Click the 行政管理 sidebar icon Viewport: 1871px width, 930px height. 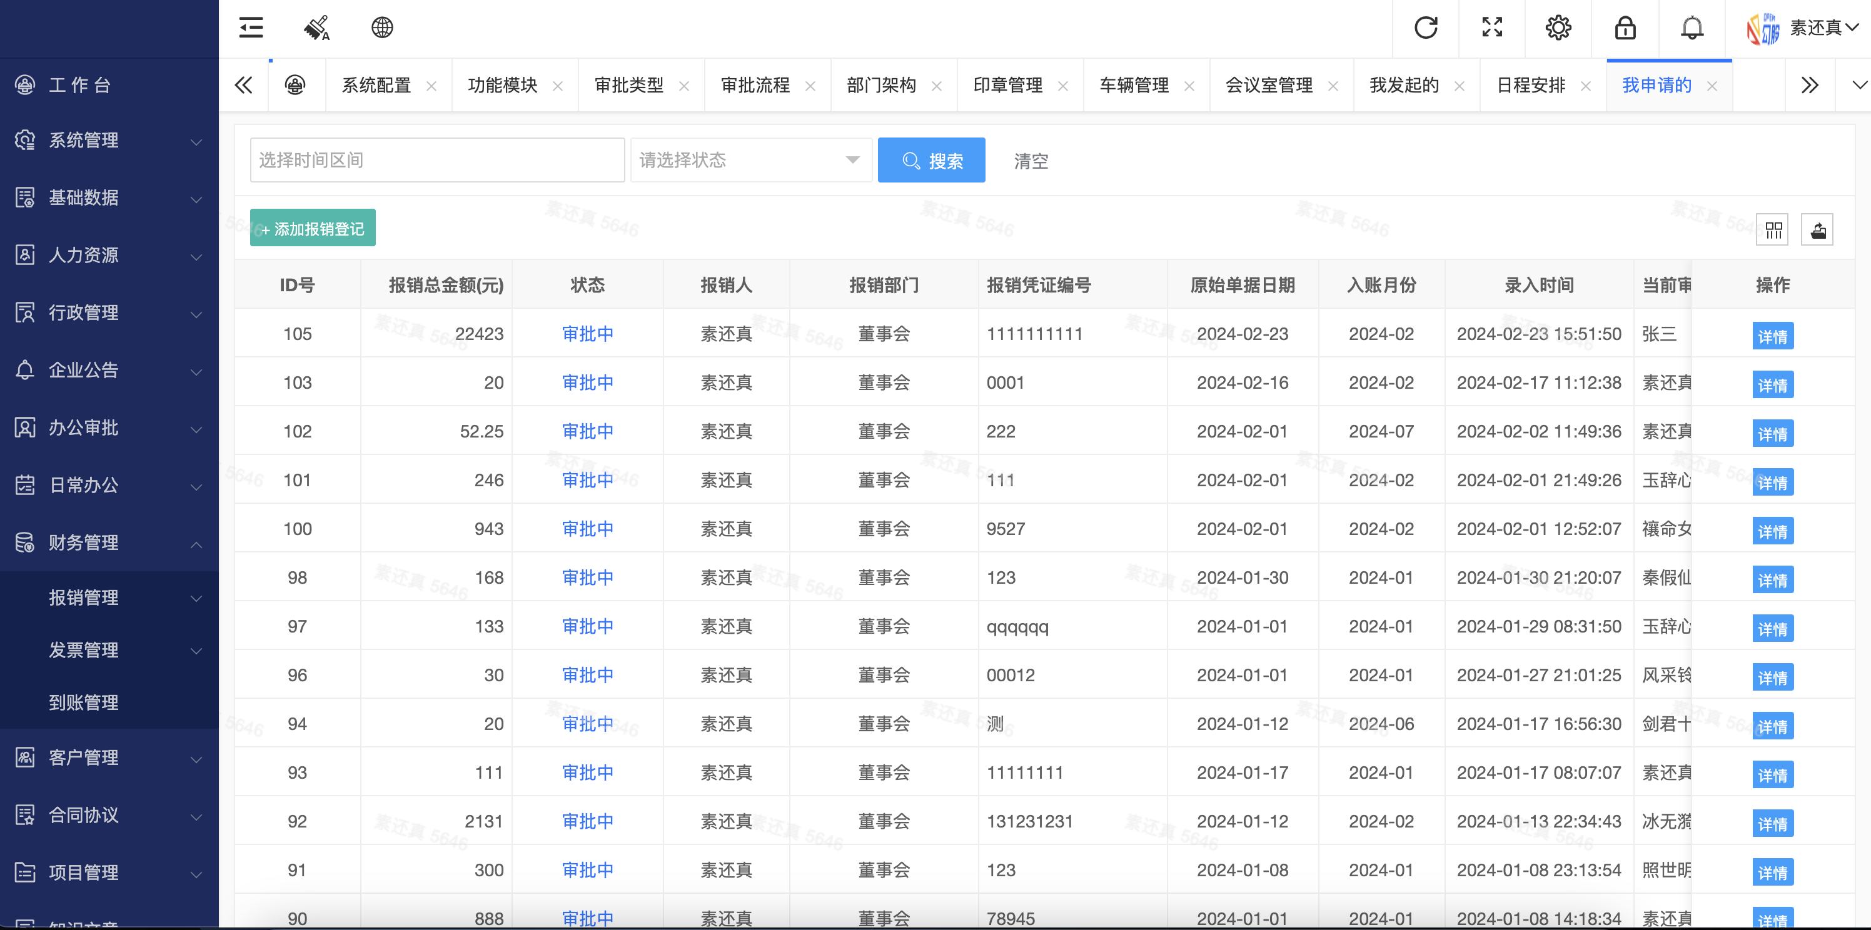[x=24, y=312]
